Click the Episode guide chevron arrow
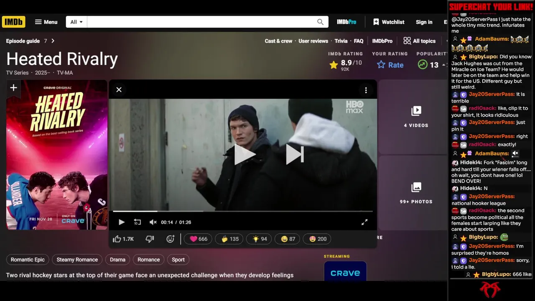 tap(53, 41)
